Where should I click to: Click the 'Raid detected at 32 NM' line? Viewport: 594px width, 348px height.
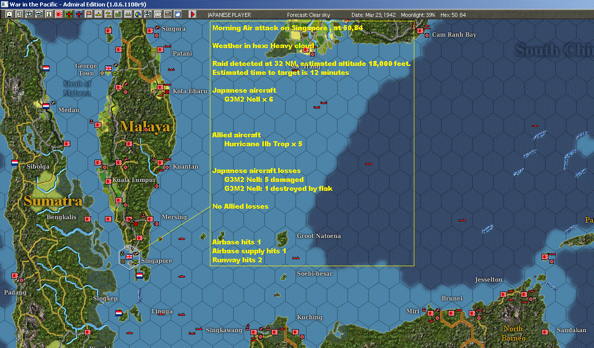[311, 63]
